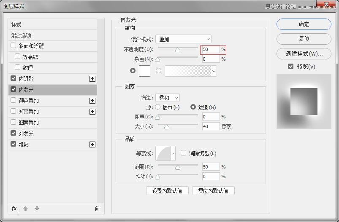The height and width of the screenshot is (222, 339).
Task: Click the move effect up arrow
Action: coord(25,209)
